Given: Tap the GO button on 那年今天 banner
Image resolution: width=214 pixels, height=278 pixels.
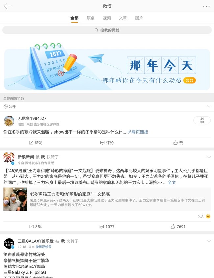Looking at the screenshot, I should [x=189, y=81].
